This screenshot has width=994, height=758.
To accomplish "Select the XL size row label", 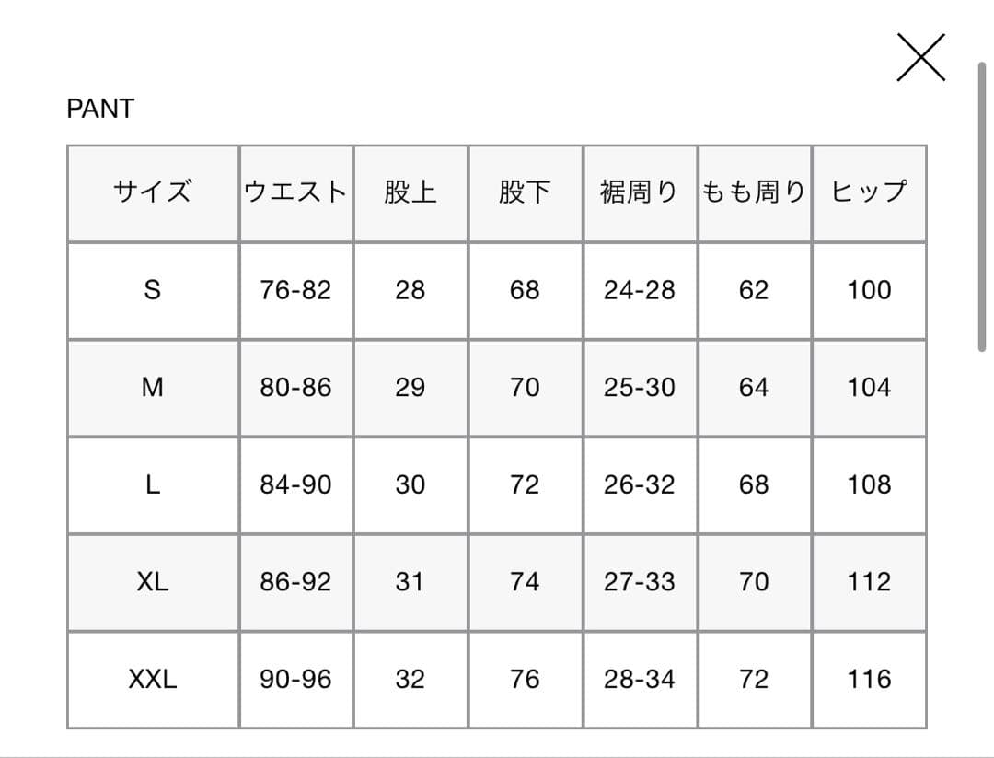I will 153,582.
